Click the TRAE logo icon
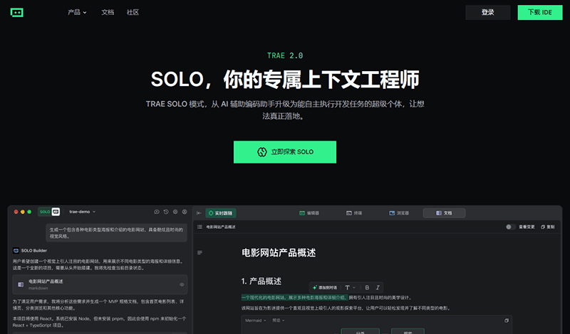Screen dimensions: 570x334 pos(16,12)
